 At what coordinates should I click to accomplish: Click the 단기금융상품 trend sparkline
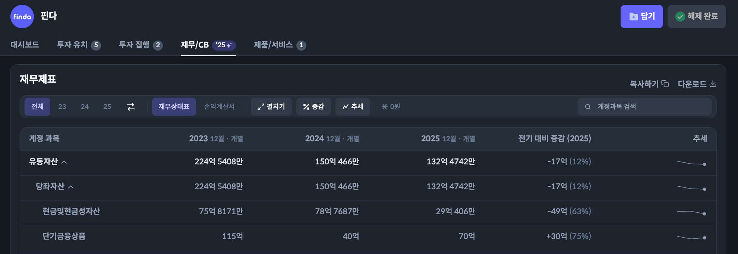tap(691, 237)
